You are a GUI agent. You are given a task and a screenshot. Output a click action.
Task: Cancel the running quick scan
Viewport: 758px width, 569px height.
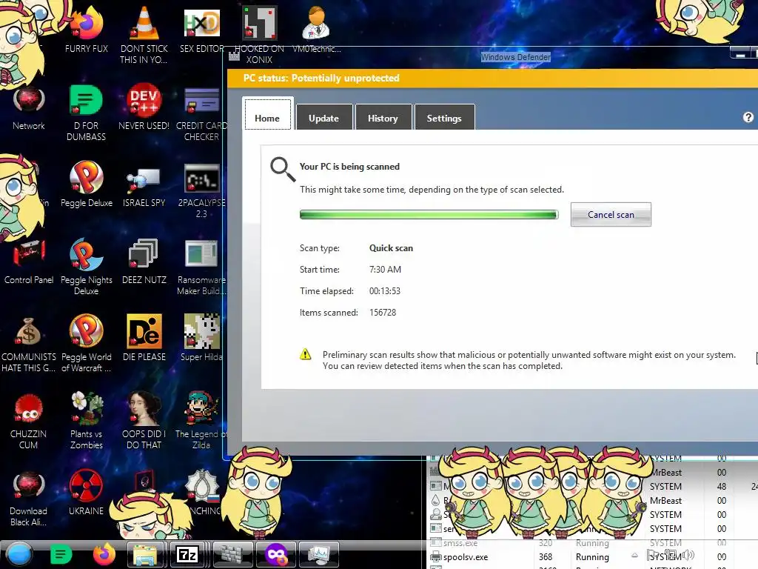(x=611, y=214)
